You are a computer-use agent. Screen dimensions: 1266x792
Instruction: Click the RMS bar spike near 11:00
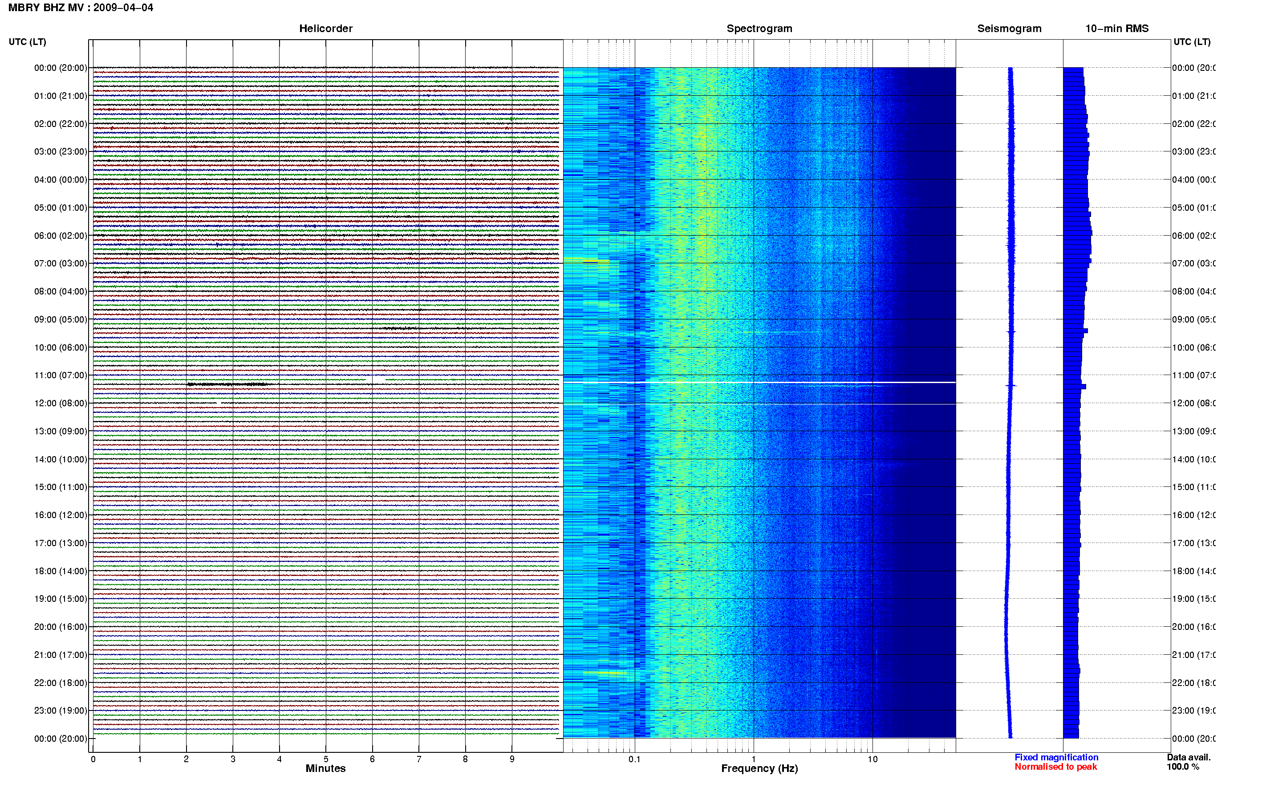[x=1075, y=387]
